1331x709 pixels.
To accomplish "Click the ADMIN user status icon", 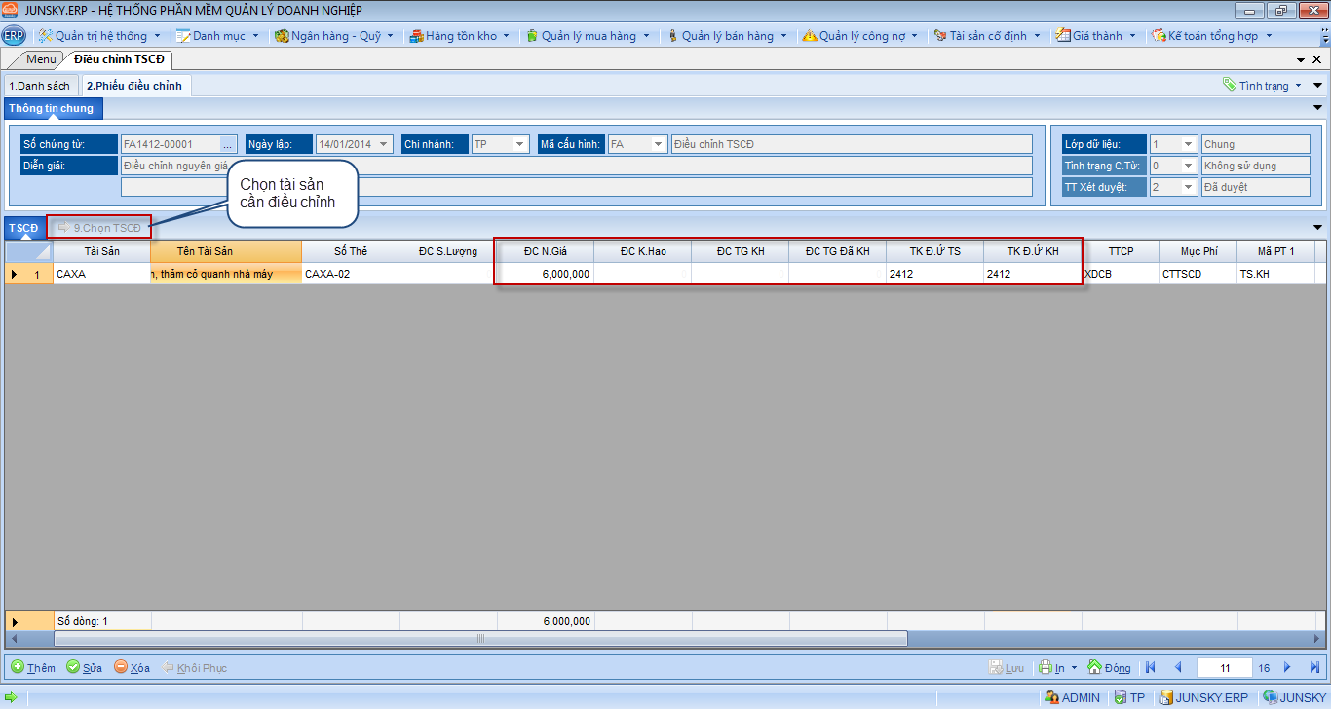I will 1051,697.
